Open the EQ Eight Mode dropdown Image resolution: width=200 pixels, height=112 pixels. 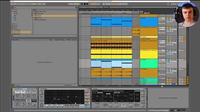[x=87, y=94]
